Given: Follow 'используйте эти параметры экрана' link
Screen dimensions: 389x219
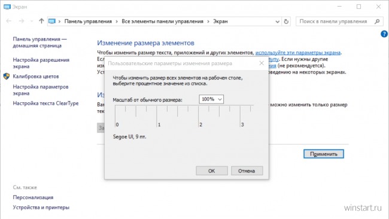Looking at the screenshot, I should tap(298, 53).
